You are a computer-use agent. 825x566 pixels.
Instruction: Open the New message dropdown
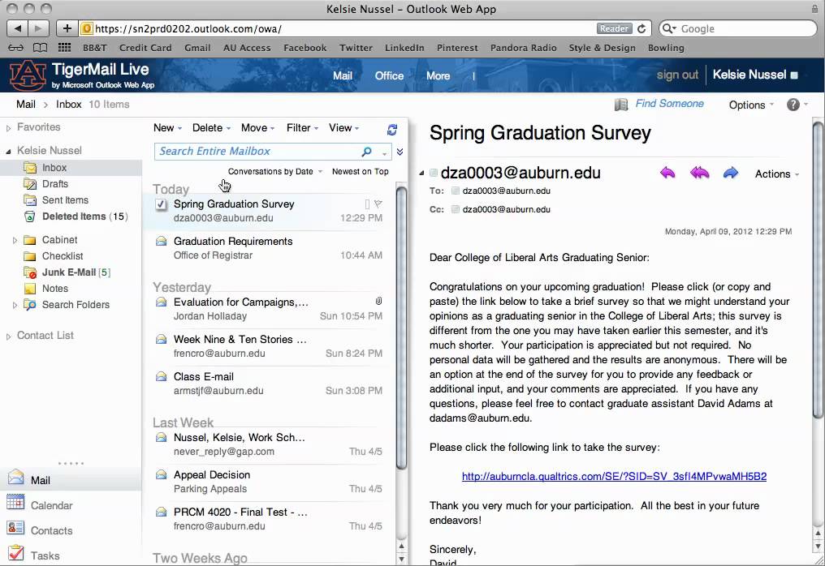click(169, 128)
